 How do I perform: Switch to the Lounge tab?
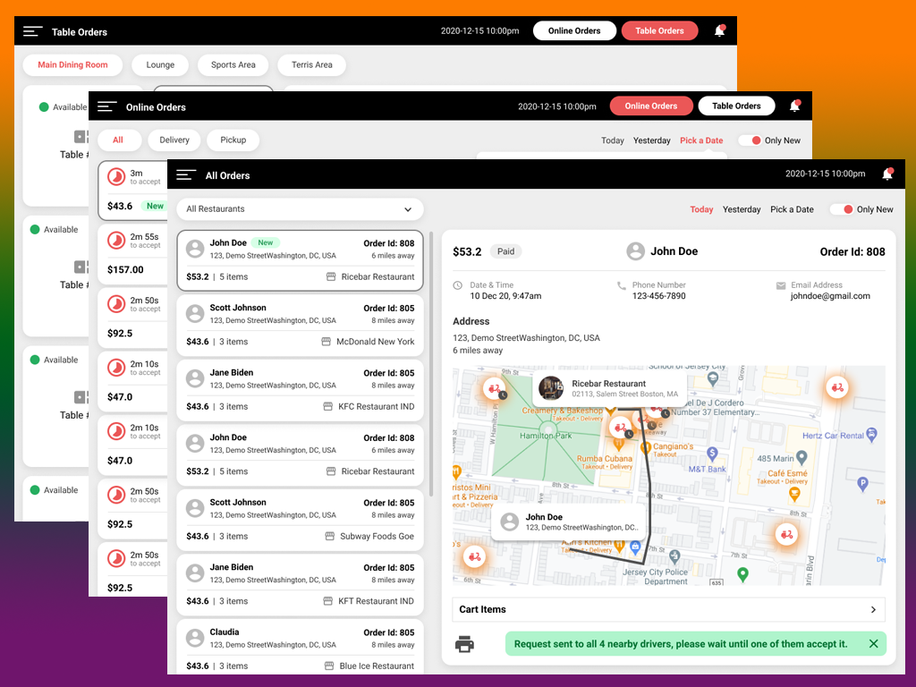[x=160, y=64]
